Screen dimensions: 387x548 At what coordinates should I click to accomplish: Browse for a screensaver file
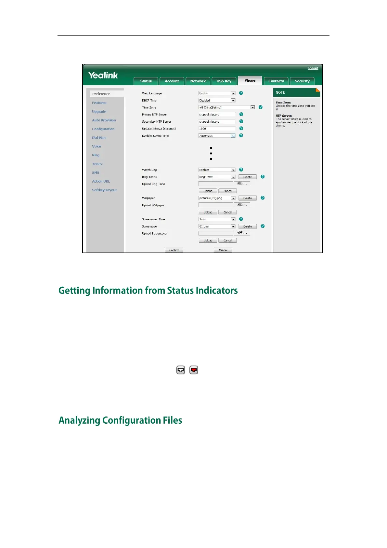click(242, 233)
